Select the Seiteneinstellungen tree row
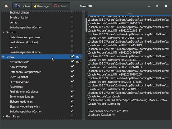The height and width of the screenshot is (129, 172). [42, 97]
